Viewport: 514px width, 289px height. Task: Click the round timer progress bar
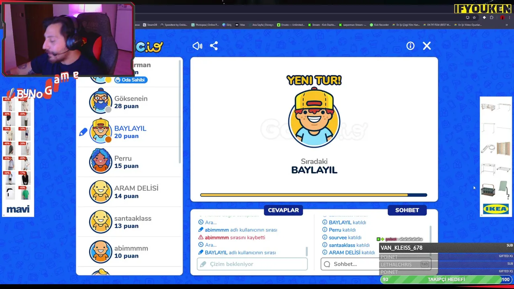[x=314, y=195]
